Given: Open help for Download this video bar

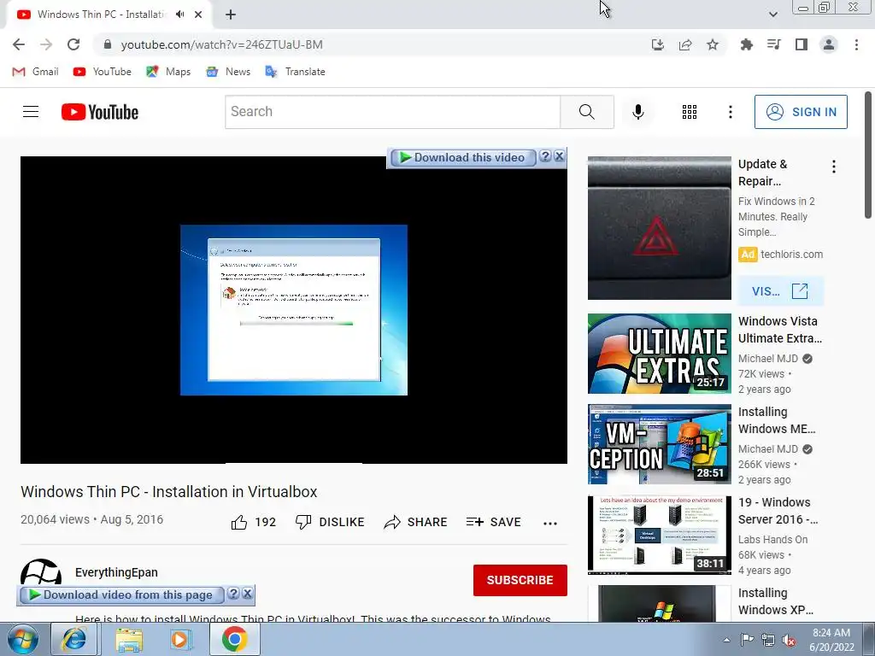Looking at the screenshot, I should pyautogui.click(x=545, y=156).
